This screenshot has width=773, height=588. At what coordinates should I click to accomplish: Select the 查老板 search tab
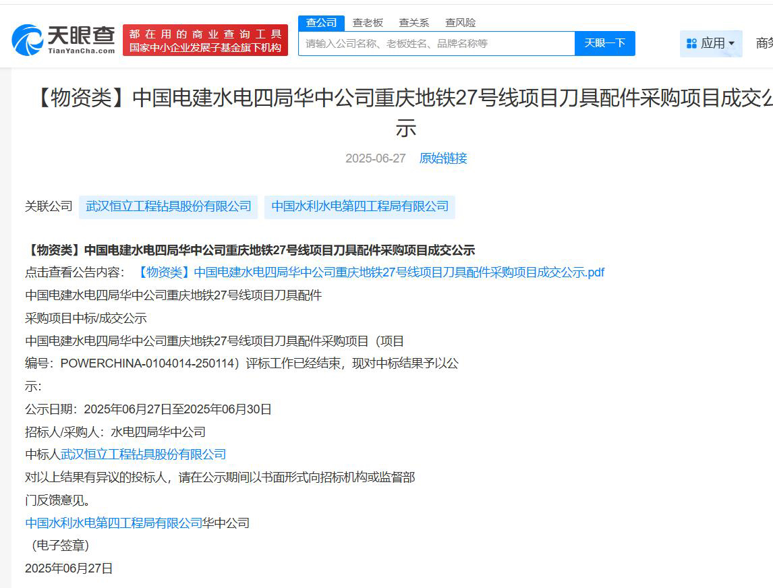(x=367, y=23)
